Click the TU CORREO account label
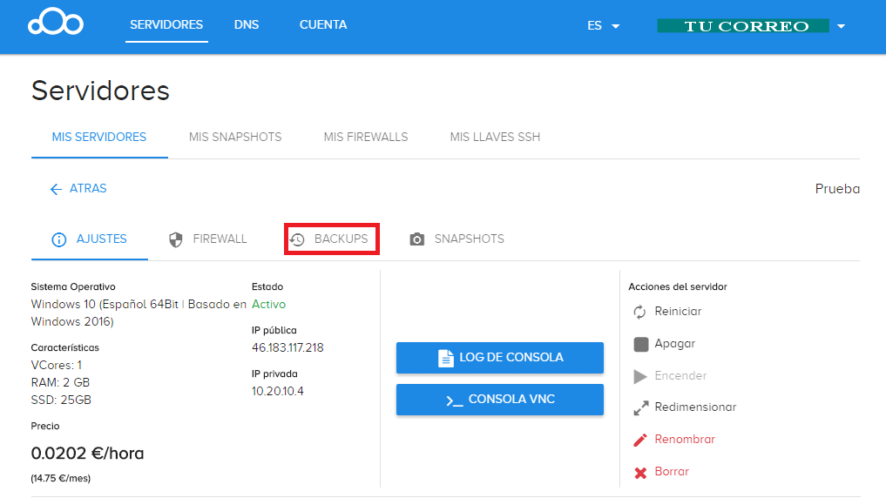 pyautogui.click(x=743, y=26)
